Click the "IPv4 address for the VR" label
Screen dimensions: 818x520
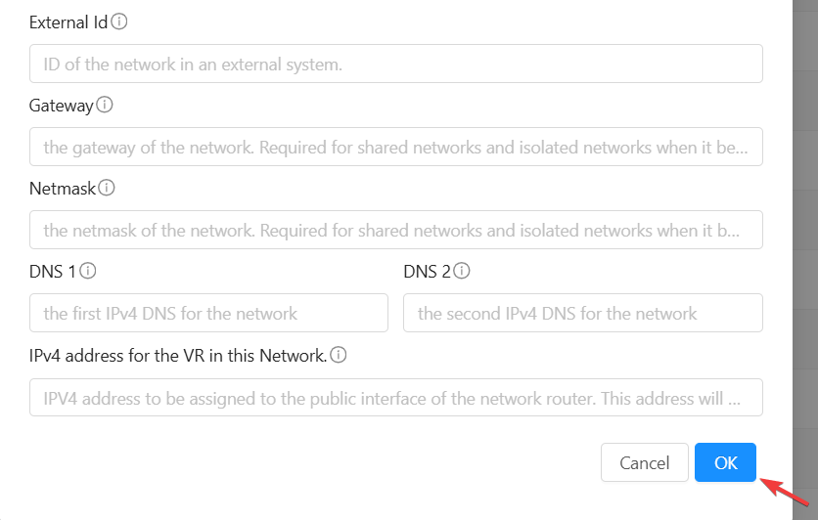[178, 356]
